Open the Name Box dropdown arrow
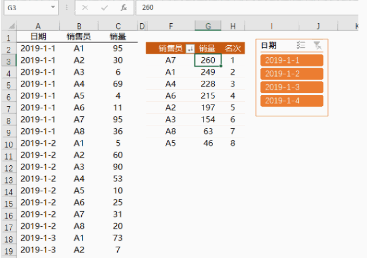Viewport: 367px width, 258px height. 53,7
